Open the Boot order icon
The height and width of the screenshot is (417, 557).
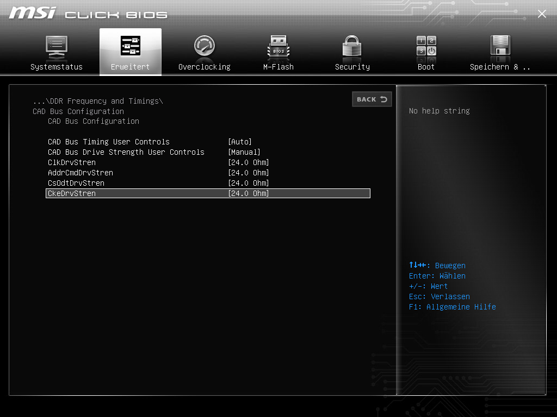[x=426, y=46]
